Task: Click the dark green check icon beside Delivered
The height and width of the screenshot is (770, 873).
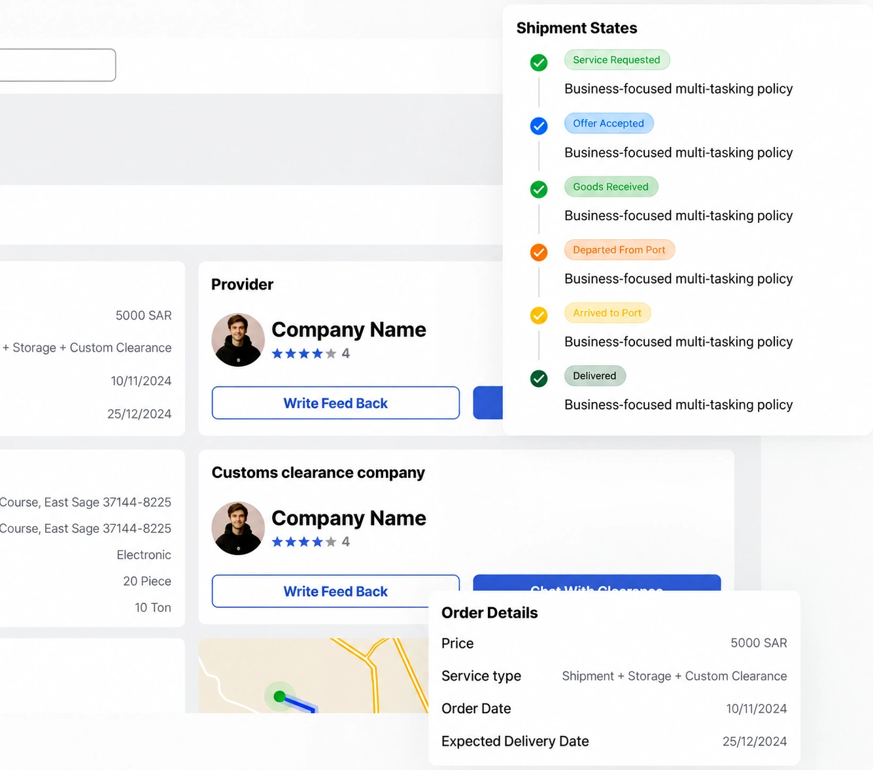Action: pyautogui.click(x=539, y=378)
